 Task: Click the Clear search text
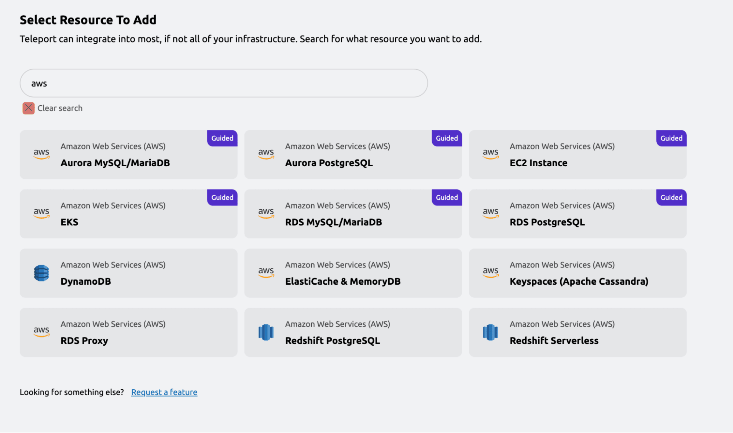60,108
